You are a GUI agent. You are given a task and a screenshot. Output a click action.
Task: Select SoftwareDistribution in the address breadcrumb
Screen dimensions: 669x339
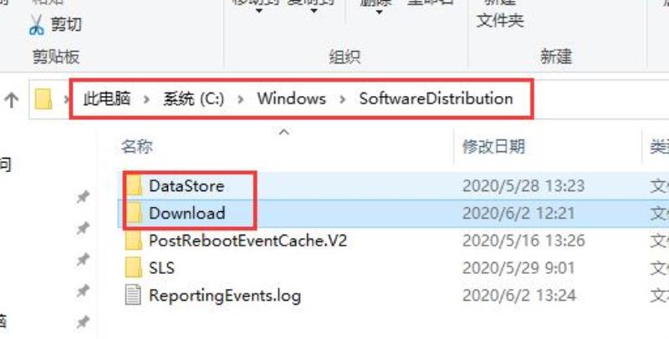coord(436,99)
